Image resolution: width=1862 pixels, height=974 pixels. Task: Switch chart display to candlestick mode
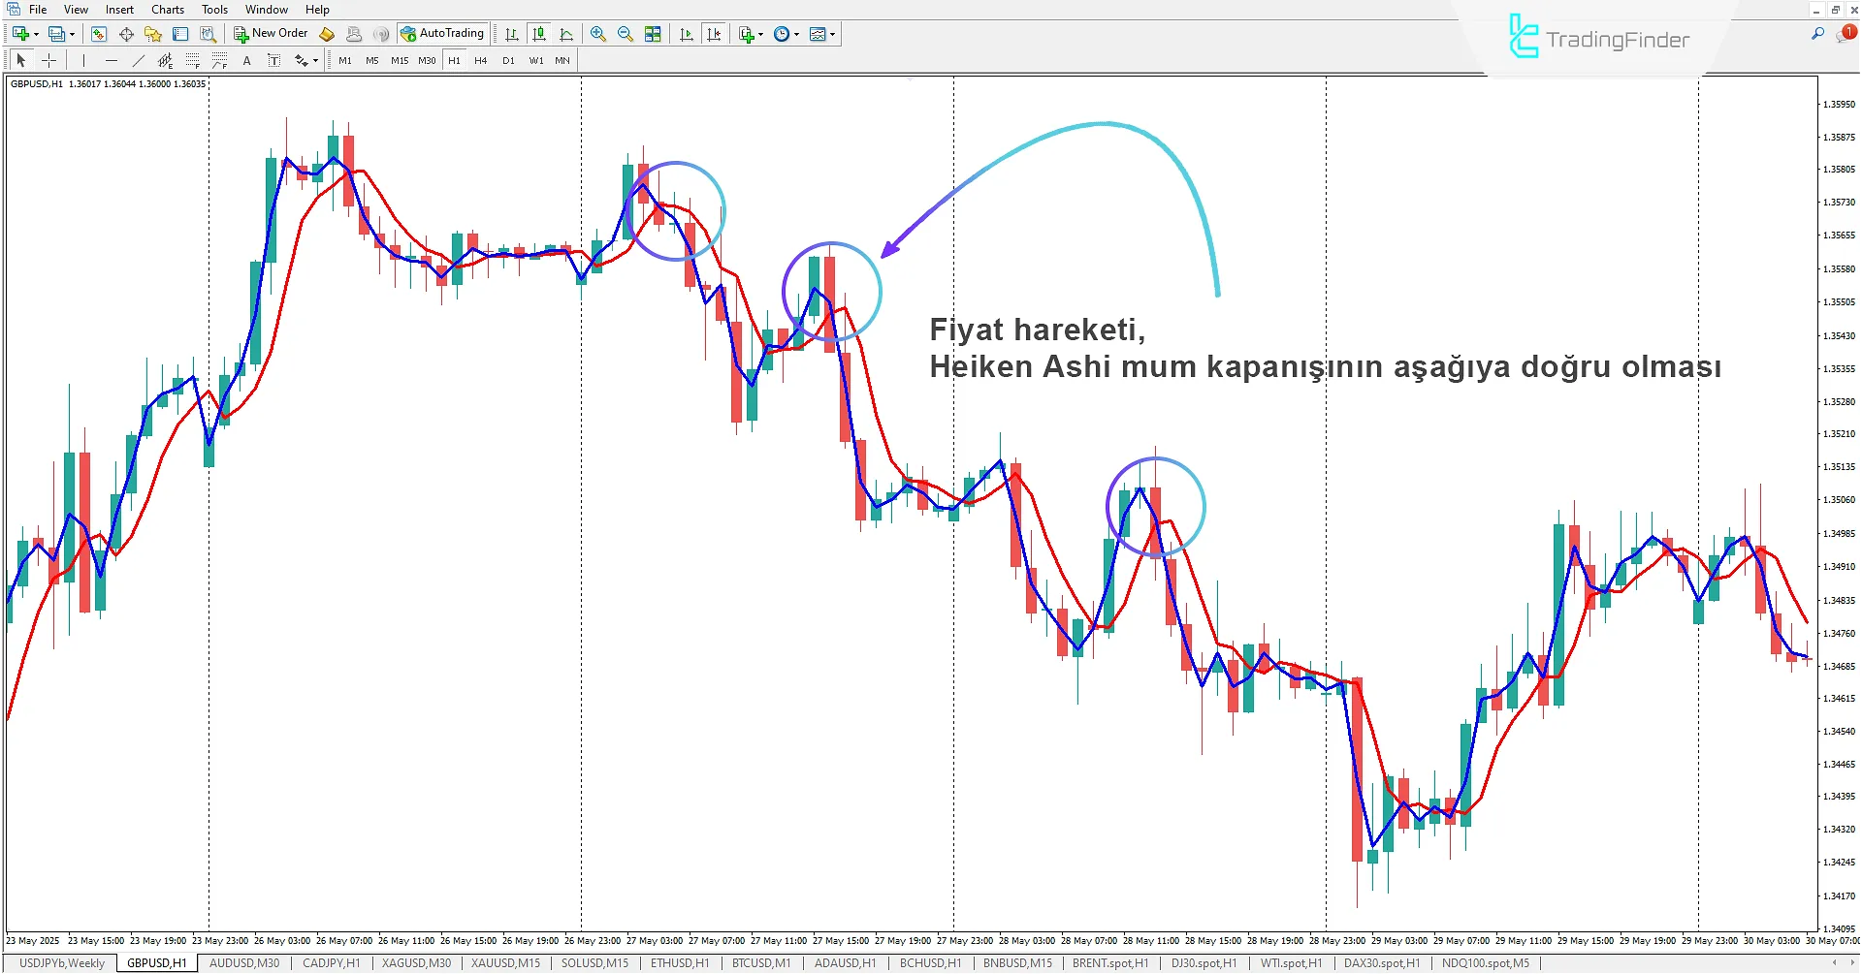click(x=539, y=33)
